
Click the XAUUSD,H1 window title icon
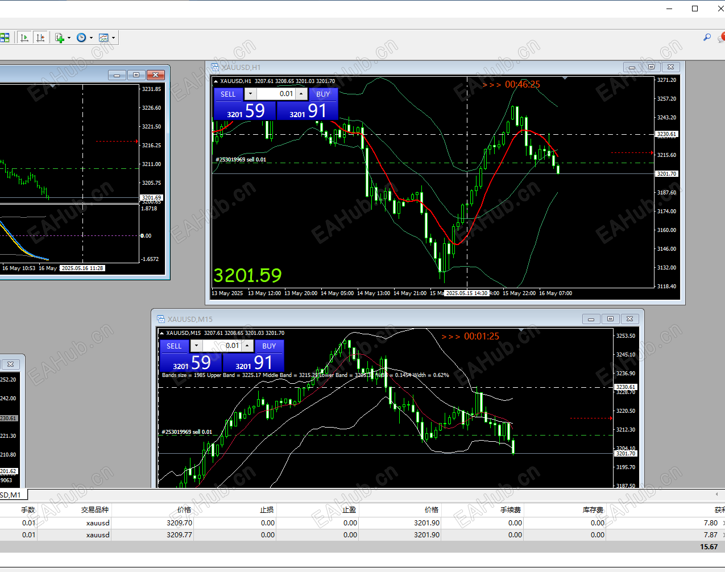click(x=215, y=67)
